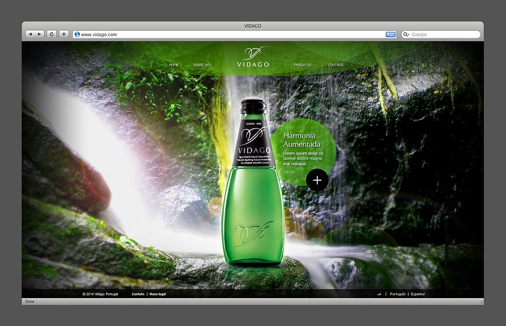The image size is (506, 326).
Task: Open the search magnifier dropdown
Action: click(x=406, y=34)
